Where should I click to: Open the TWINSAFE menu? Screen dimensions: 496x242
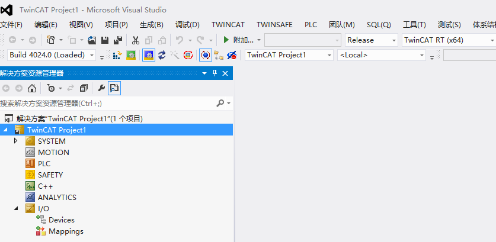point(274,25)
